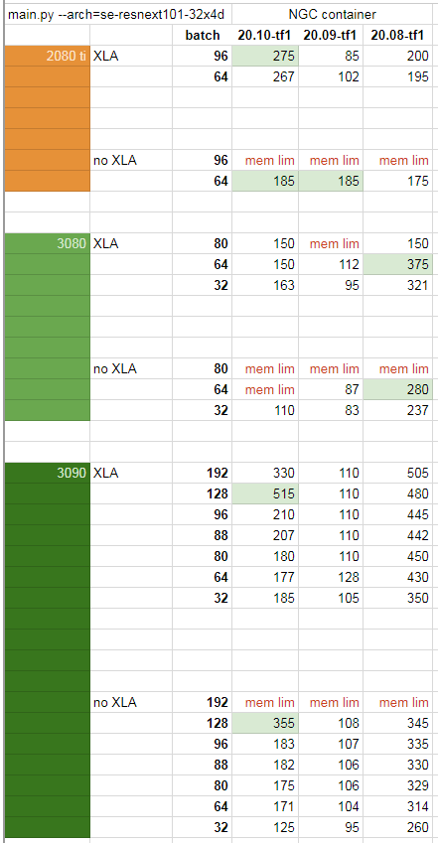This screenshot has width=438, height=843.
Task: Select the dark green 3090 label cell
Action: pos(48,473)
